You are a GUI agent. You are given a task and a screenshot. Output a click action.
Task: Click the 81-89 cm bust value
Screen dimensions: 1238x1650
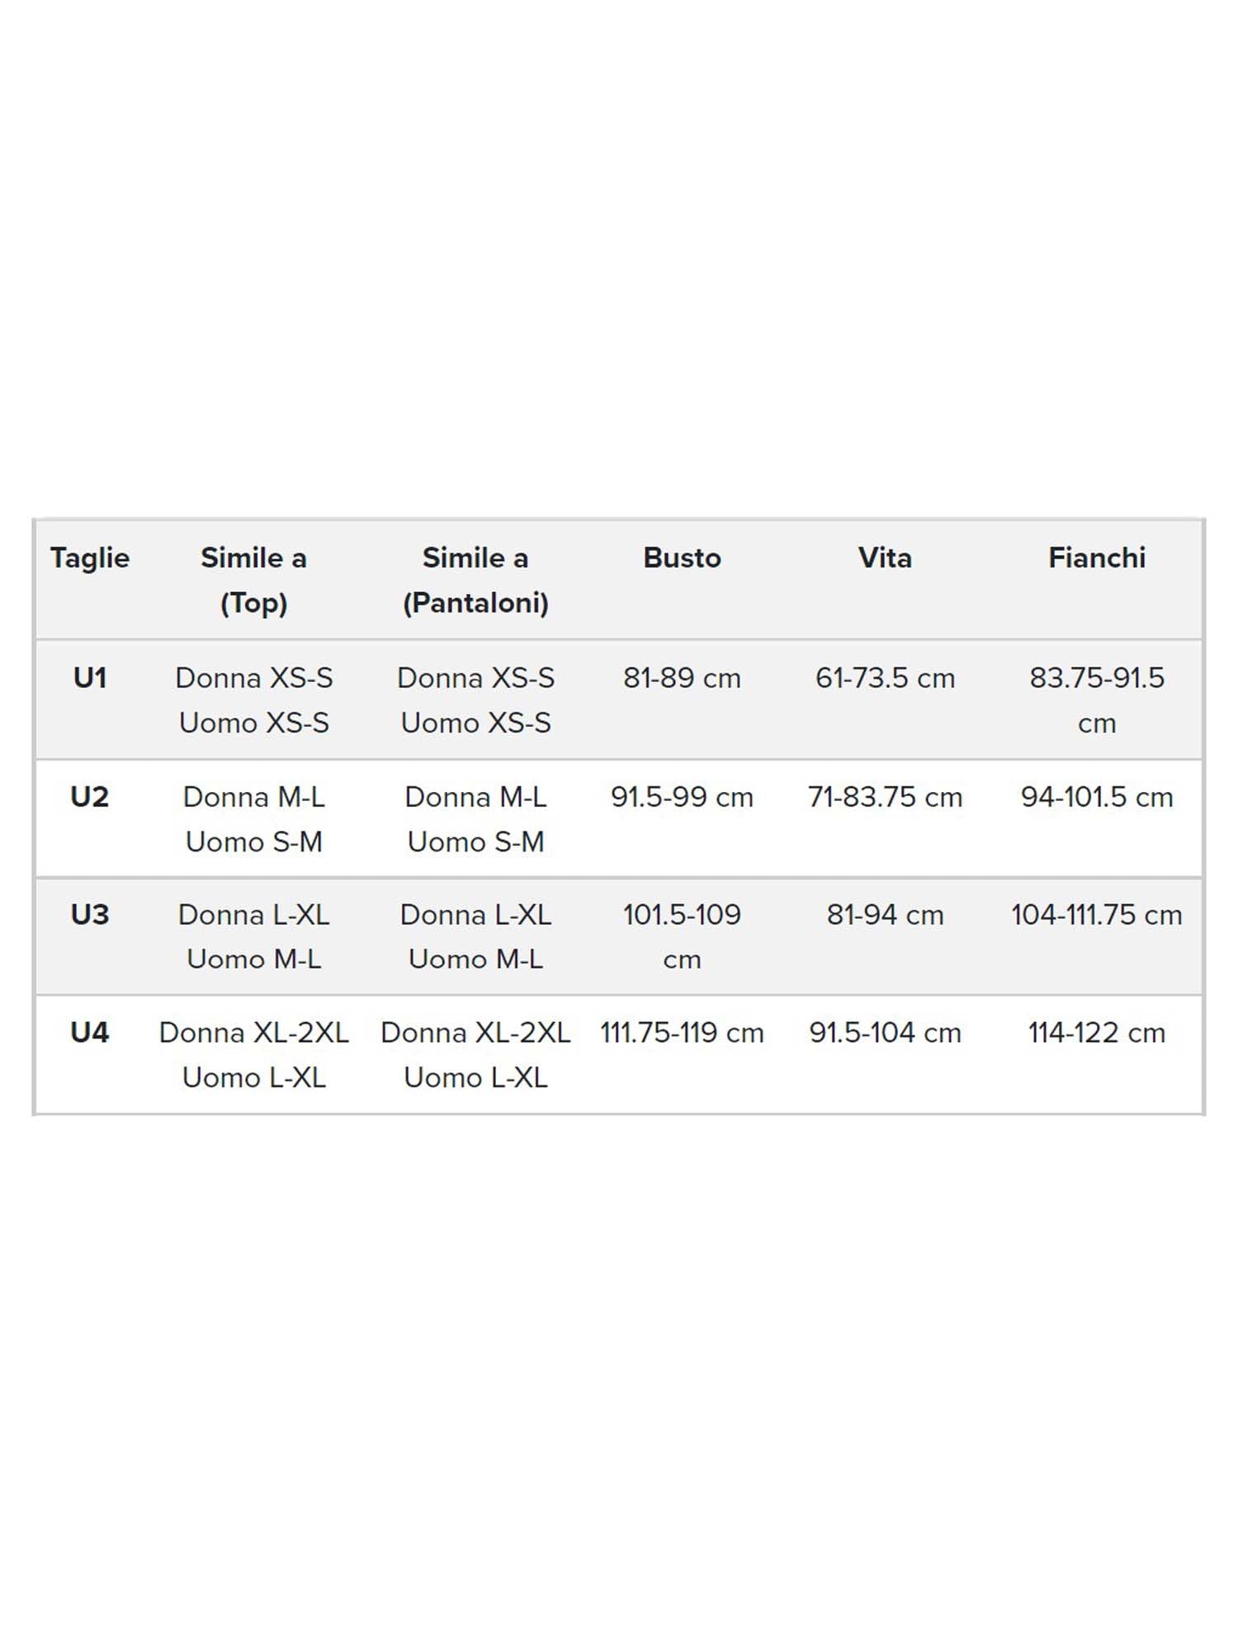click(682, 678)
